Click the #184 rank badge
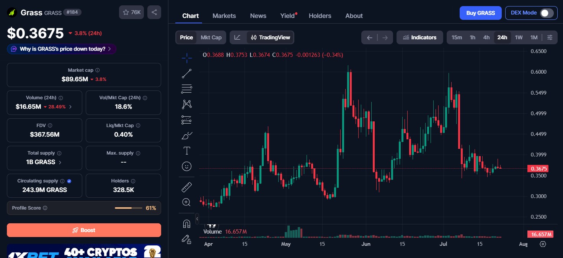The width and height of the screenshot is (563, 258). click(72, 12)
